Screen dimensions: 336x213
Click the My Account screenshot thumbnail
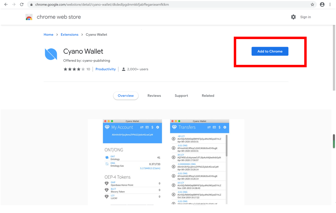tap(132, 162)
